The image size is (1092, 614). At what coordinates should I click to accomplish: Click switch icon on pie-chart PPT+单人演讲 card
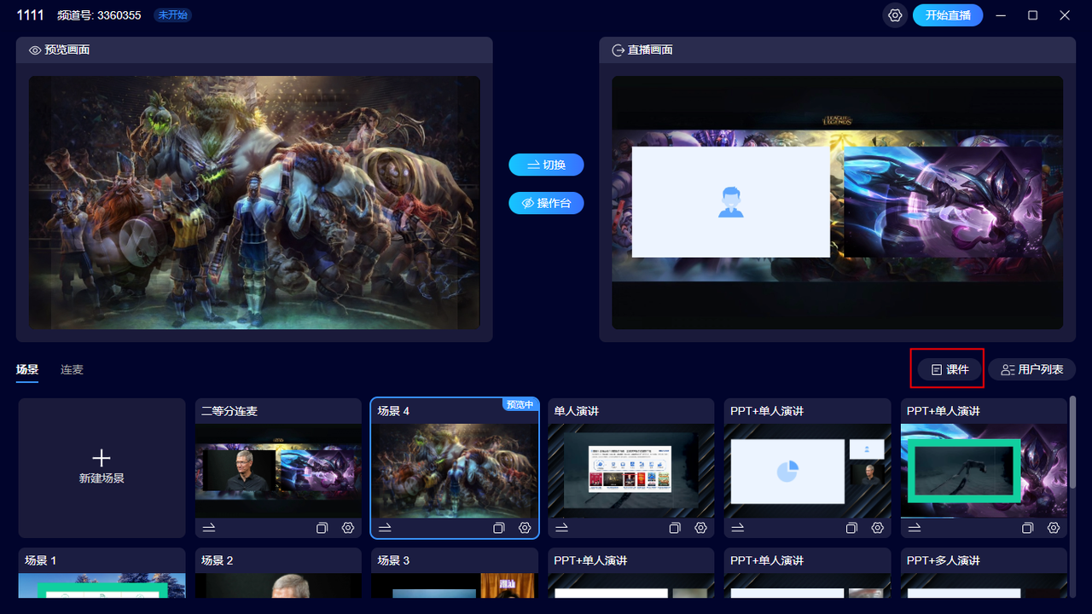[x=738, y=528]
